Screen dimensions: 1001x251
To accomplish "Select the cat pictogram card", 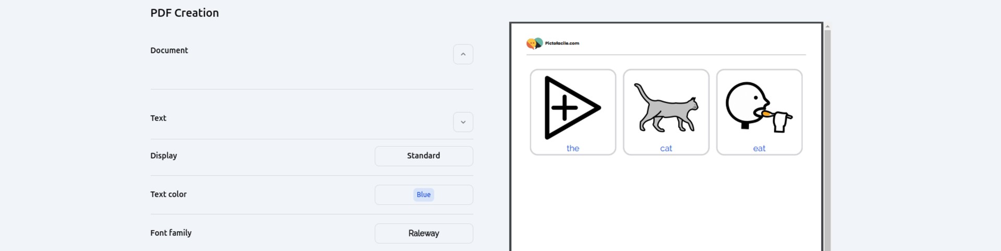I will click(666, 112).
